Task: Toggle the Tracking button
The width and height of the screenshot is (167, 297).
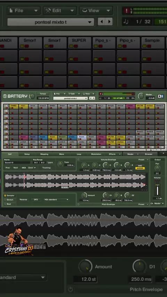Action: pyautogui.click(x=46, y=168)
